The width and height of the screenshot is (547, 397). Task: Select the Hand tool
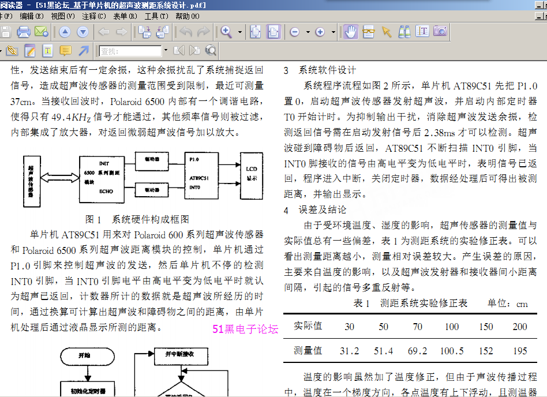click(350, 32)
